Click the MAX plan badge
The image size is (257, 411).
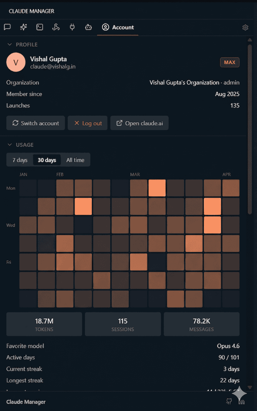[x=230, y=62]
